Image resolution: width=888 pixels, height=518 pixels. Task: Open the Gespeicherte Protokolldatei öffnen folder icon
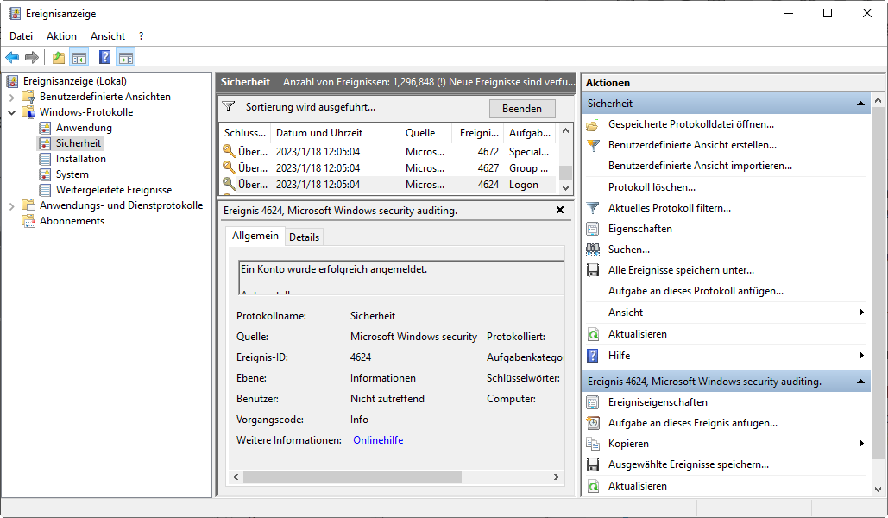[593, 124]
